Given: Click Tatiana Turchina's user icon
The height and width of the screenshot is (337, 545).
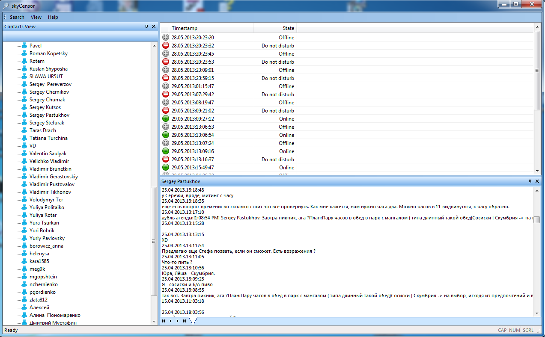Looking at the screenshot, I should click(24, 138).
